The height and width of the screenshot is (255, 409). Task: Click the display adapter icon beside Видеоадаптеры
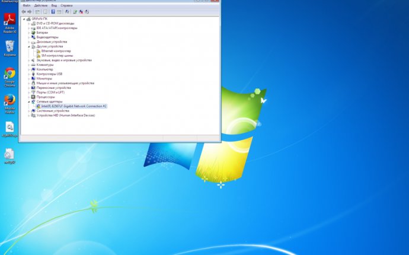point(33,37)
